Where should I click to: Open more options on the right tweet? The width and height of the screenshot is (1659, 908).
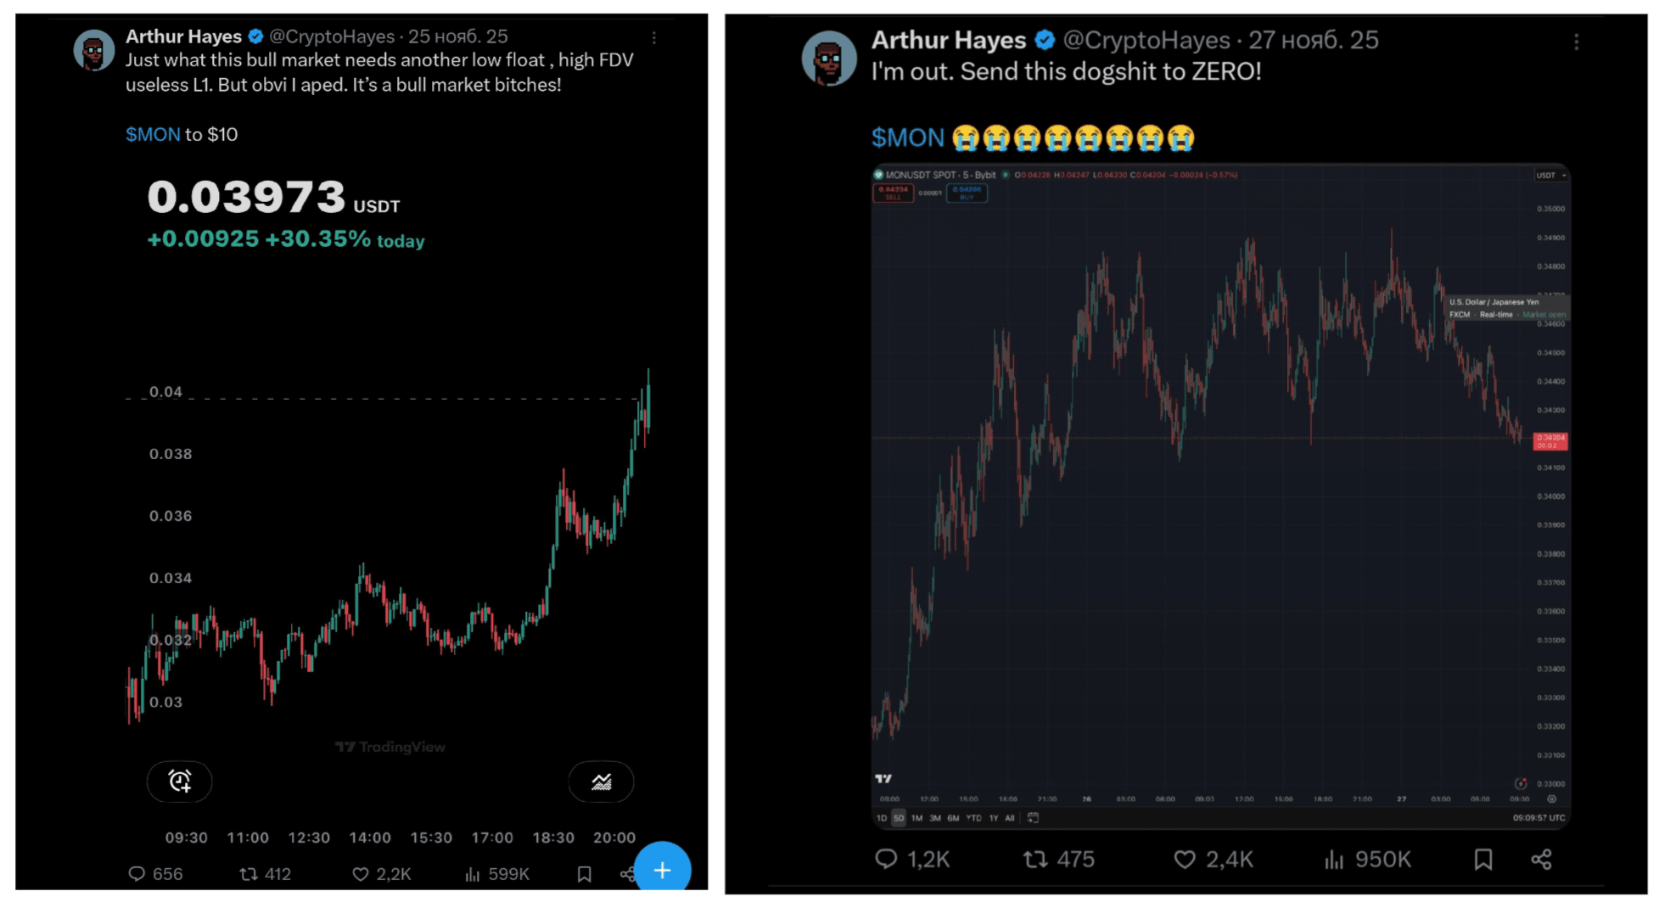[x=1576, y=42]
